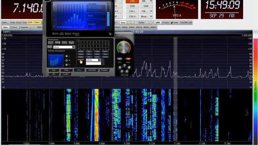Open the QMB... toolbar item

click(x=31, y=23)
